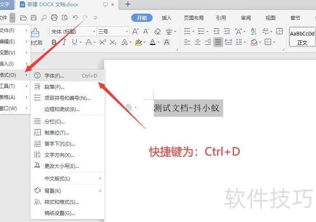Toggle justify alignment

click(x=218, y=42)
